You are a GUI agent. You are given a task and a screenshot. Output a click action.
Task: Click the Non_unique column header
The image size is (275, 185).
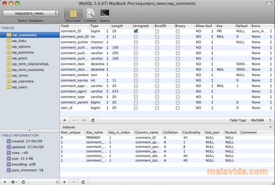[72, 132]
